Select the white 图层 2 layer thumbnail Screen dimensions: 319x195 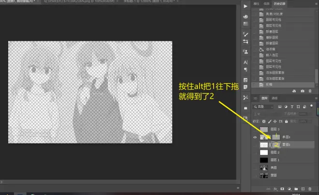coord(264,153)
